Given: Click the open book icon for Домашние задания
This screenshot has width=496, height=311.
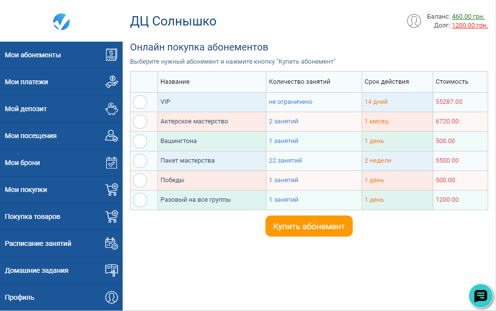Looking at the screenshot, I should coord(111,270).
